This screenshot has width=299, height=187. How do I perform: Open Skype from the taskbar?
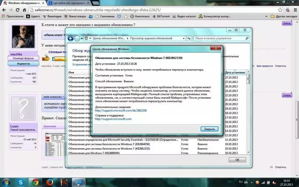pos(21,182)
